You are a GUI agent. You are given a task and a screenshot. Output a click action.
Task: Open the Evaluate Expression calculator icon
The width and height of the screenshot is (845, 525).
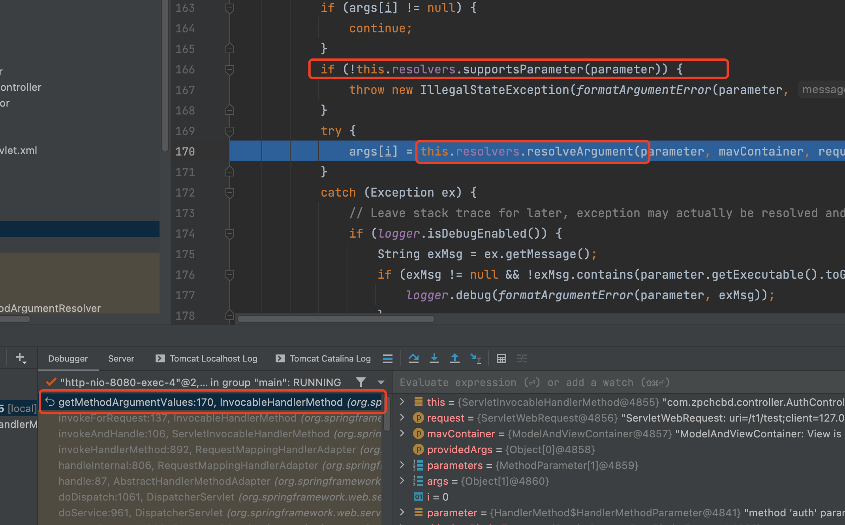(501, 358)
